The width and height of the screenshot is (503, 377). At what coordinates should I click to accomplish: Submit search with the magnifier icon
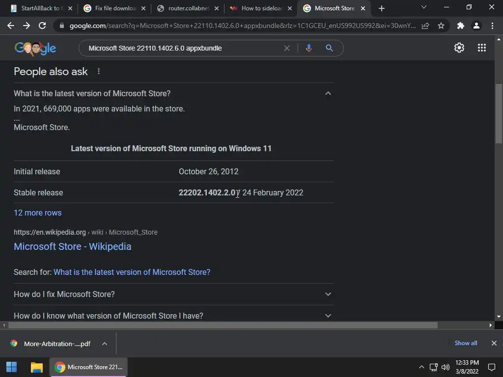(x=329, y=48)
